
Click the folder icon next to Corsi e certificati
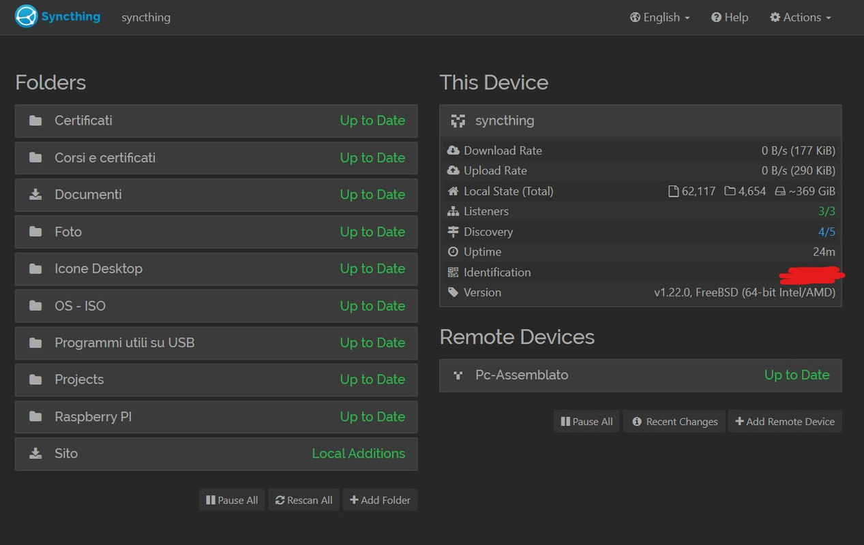tap(35, 157)
